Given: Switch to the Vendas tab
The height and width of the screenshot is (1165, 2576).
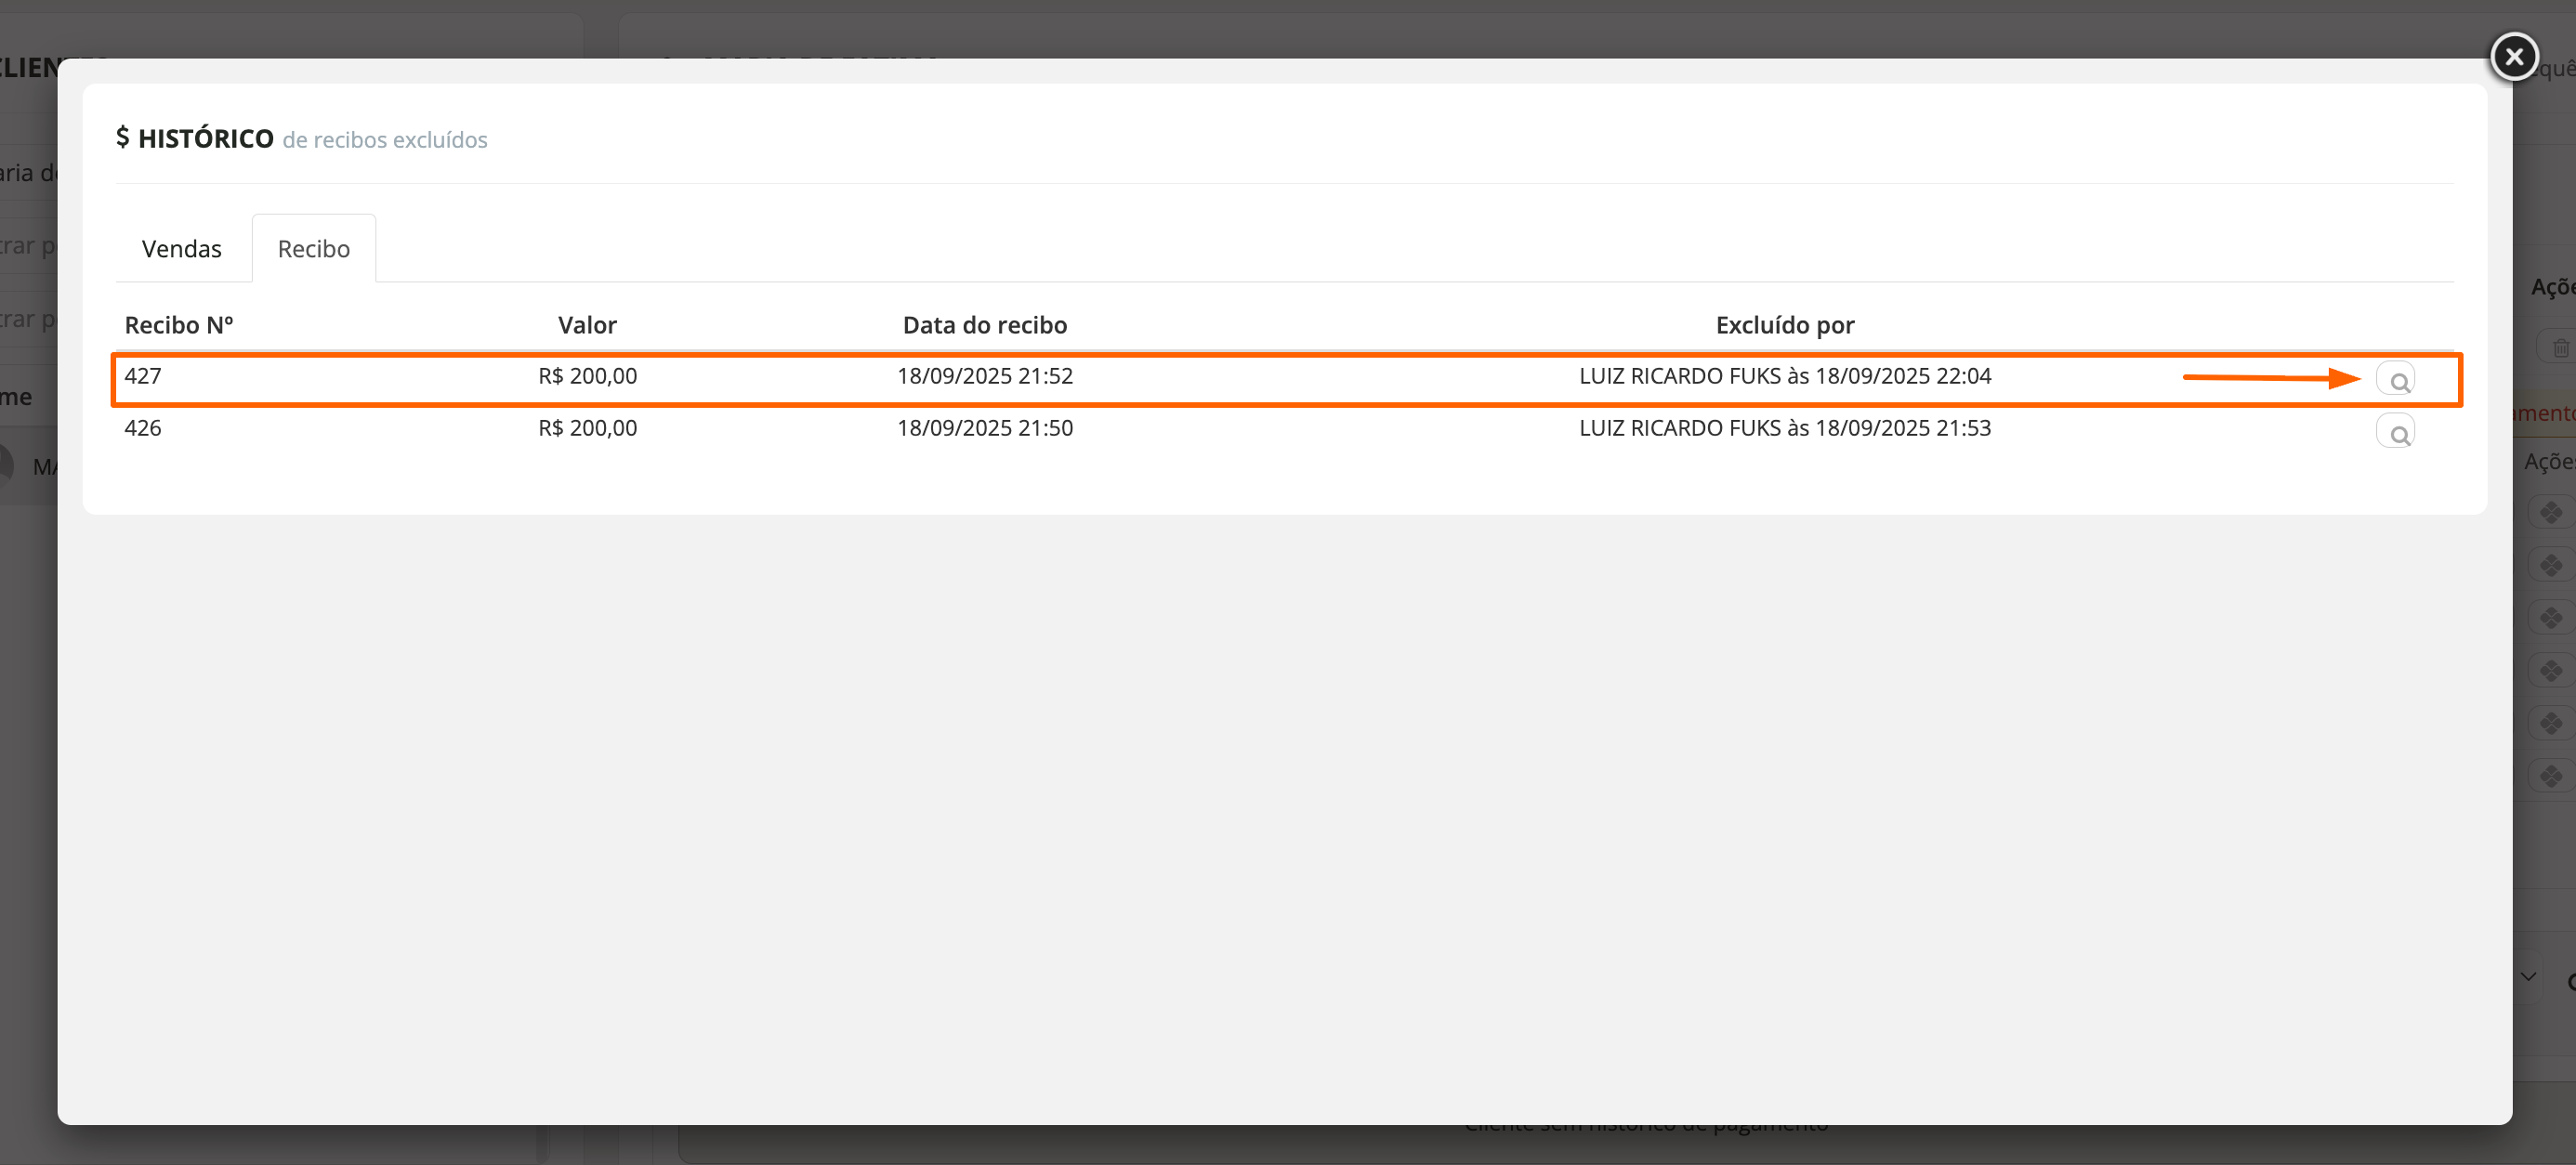Looking at the screenshot, I should [181, 248].
